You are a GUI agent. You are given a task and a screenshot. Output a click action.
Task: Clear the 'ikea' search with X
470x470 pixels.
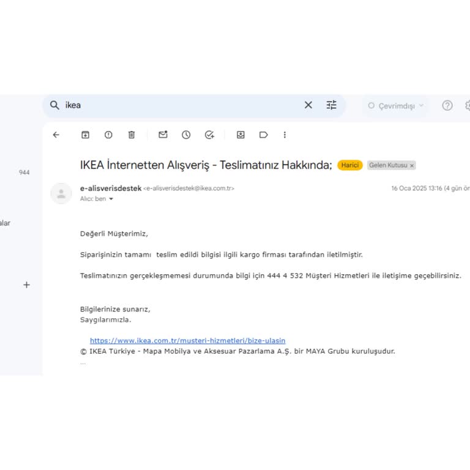[x=308, y=105]
